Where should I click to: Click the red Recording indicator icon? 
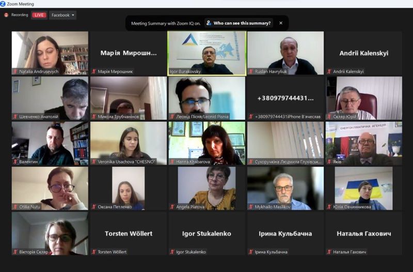point(6,15)
